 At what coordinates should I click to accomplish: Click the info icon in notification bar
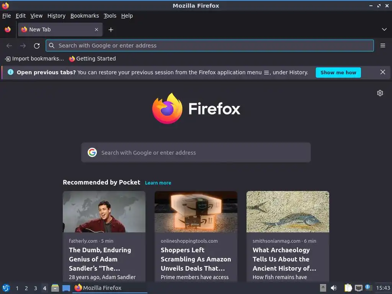10,72
